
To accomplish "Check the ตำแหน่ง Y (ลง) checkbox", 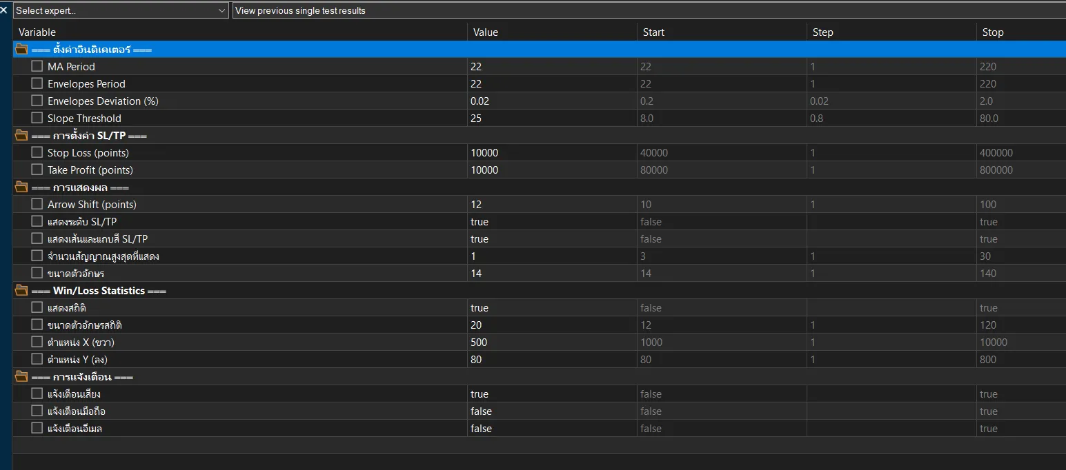I will pos(37,359).
